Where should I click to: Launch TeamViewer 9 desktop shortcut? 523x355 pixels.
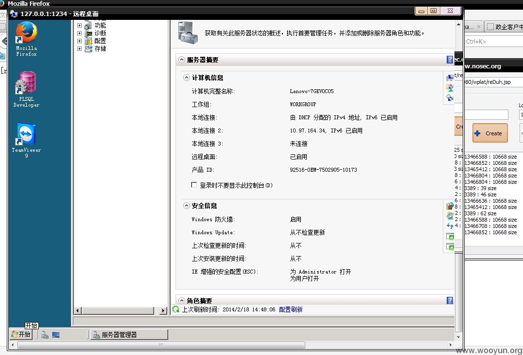(x=26, y=140)
